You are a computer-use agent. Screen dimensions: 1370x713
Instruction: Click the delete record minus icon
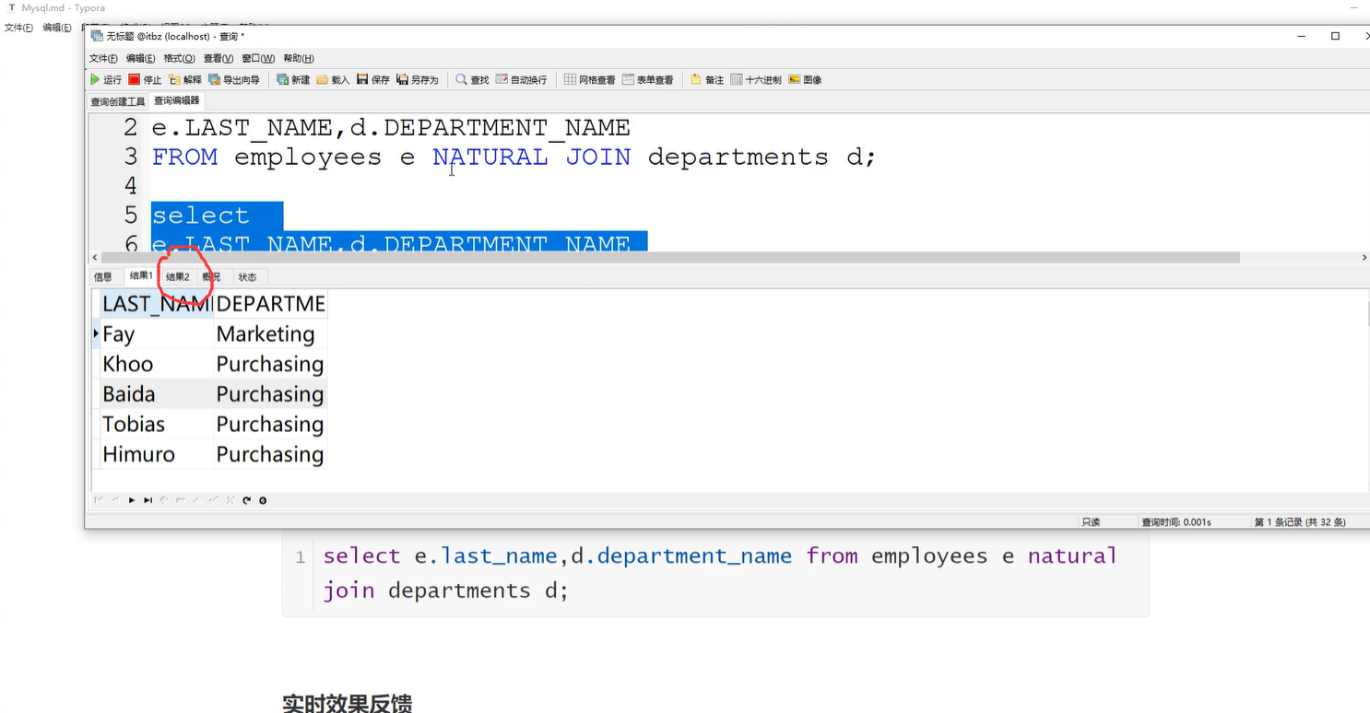click(181, 500)
